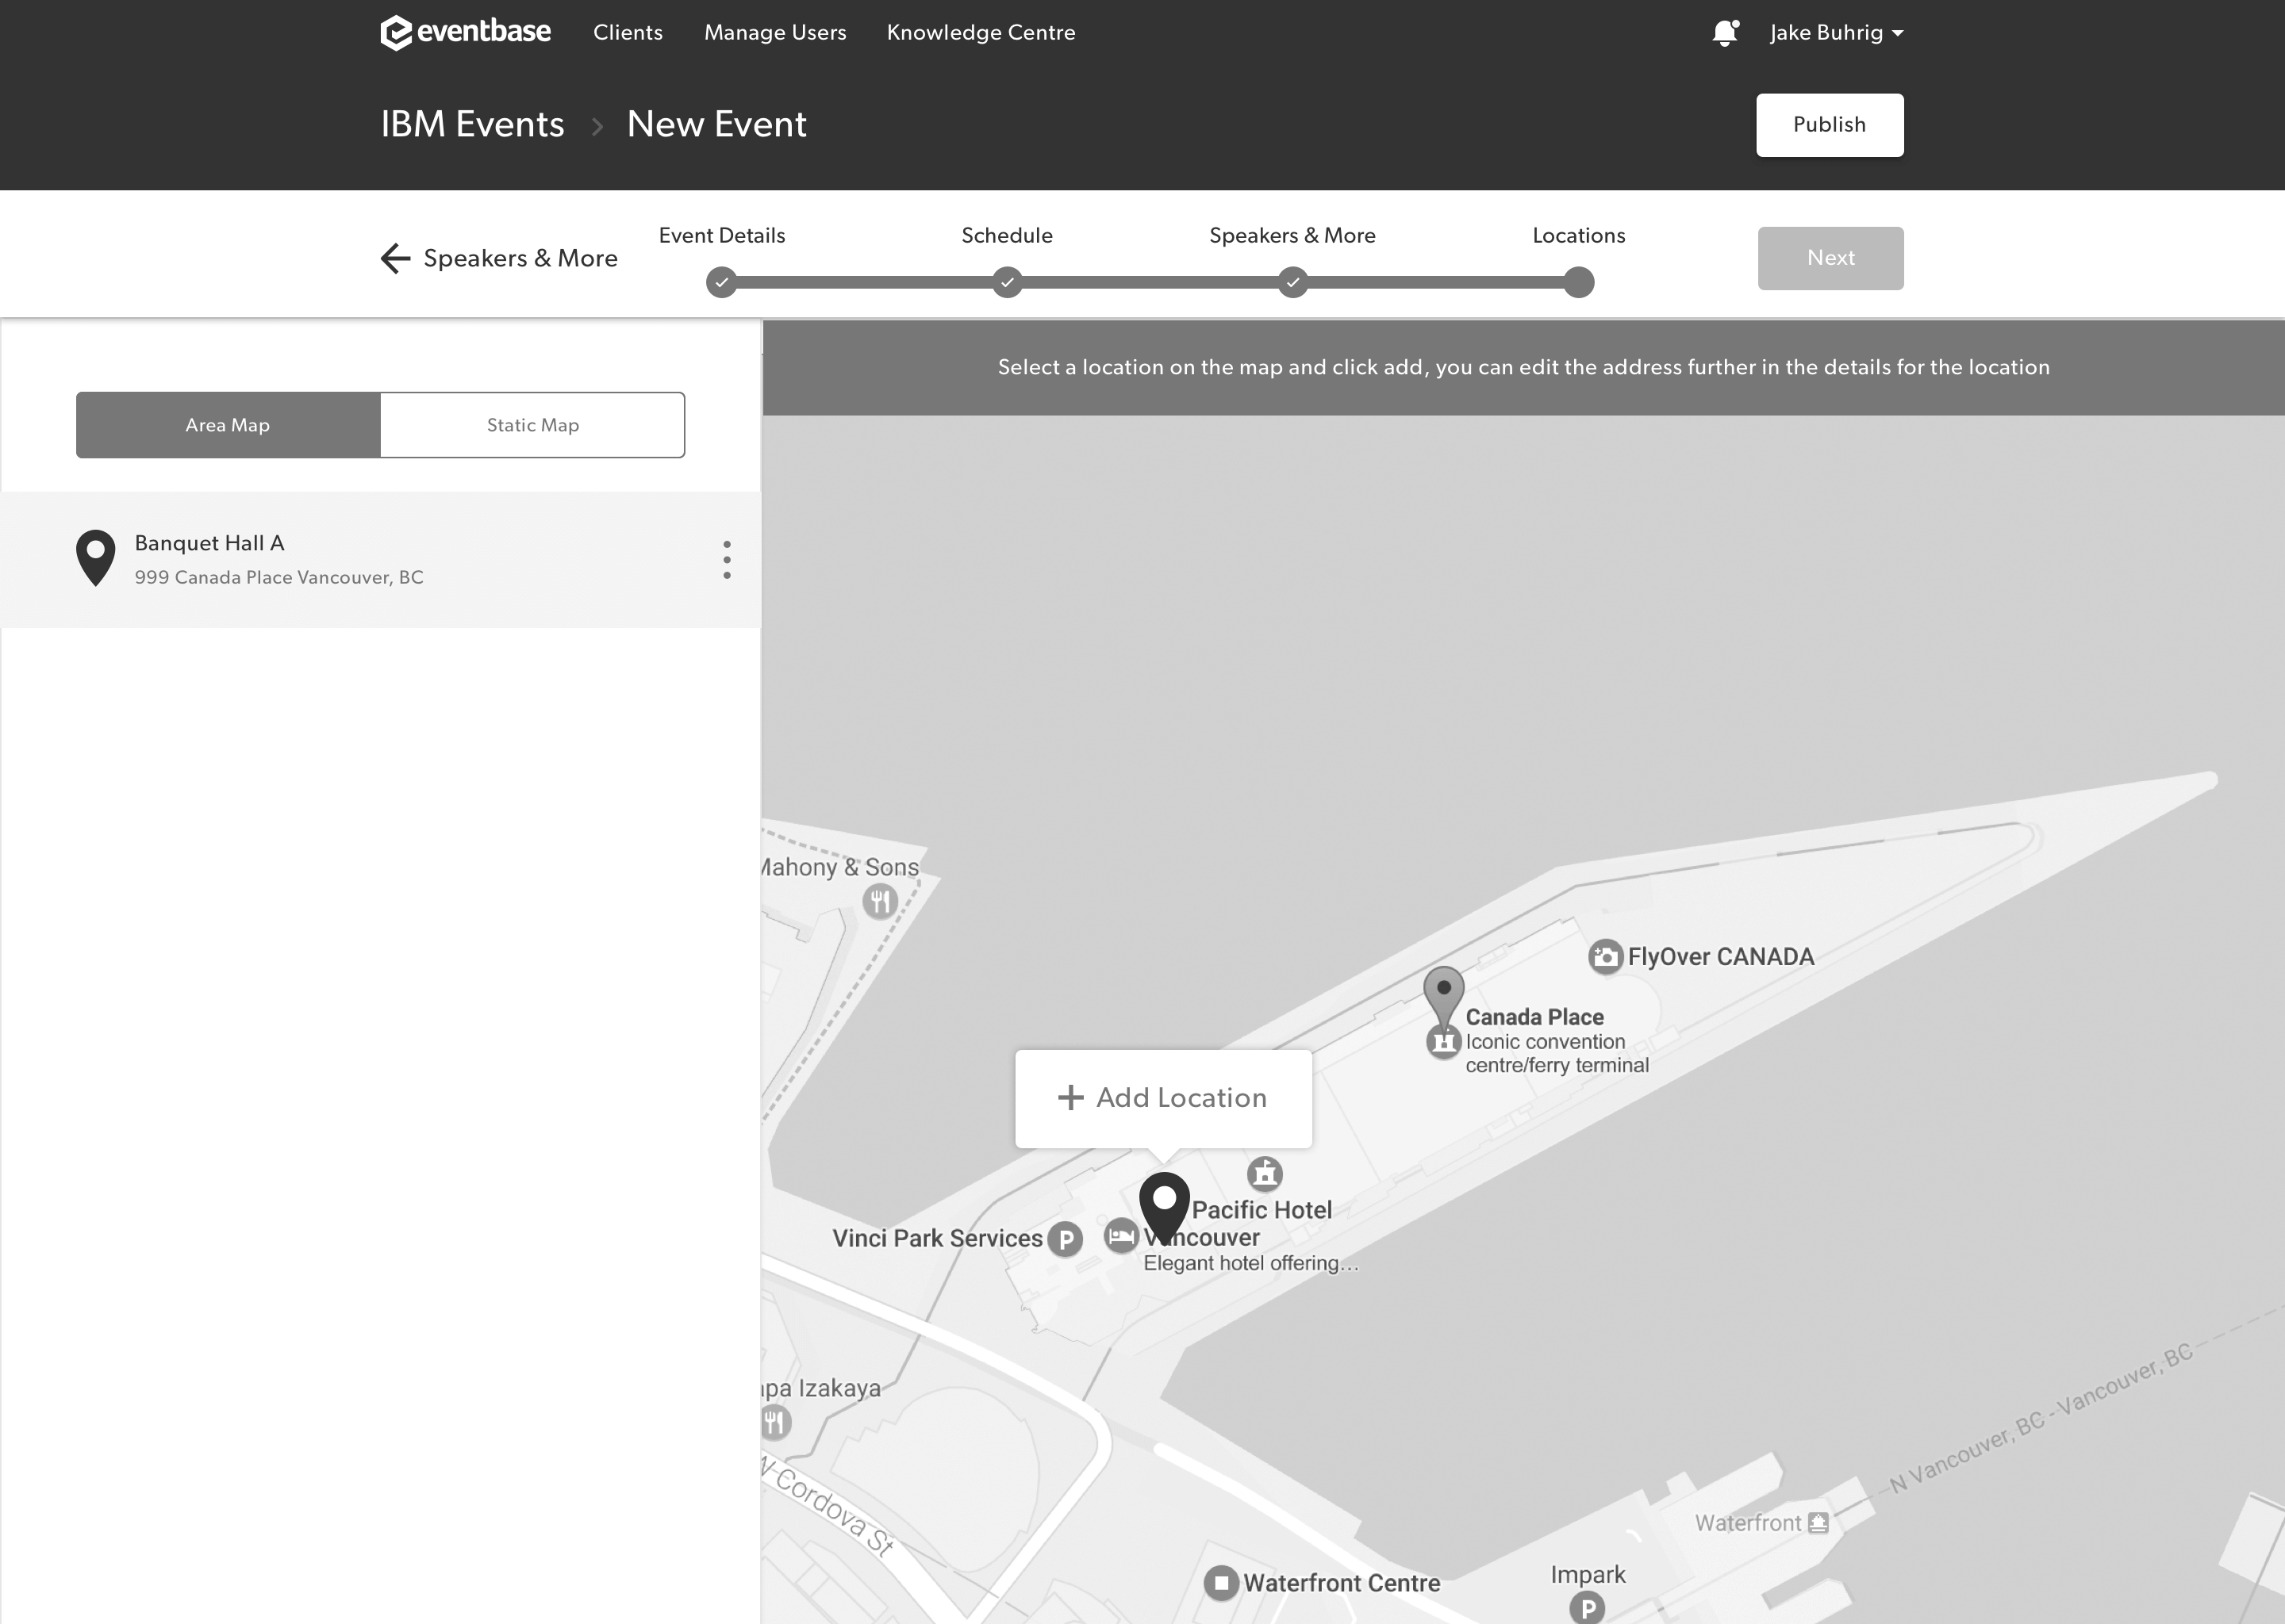Viewport: 2285px width, 1624px height.
Task: Select the Locations step marker
Action: [x=1579, y=283]
